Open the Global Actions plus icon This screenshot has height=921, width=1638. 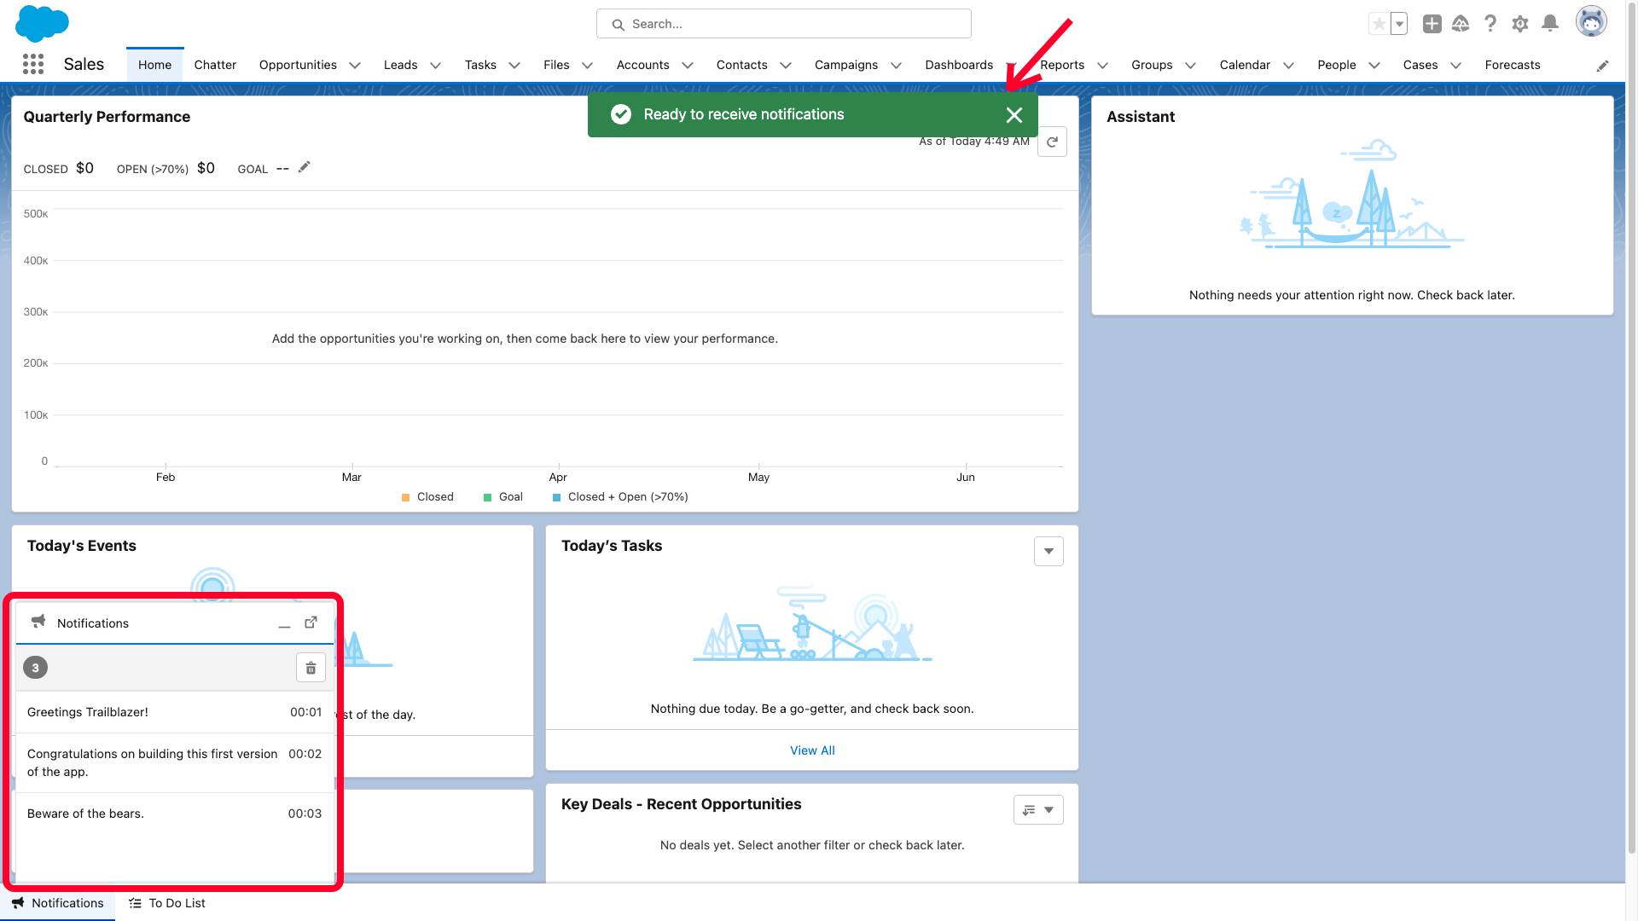coord(1432,24)
